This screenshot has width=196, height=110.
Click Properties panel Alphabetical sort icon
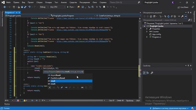point(148,73)
